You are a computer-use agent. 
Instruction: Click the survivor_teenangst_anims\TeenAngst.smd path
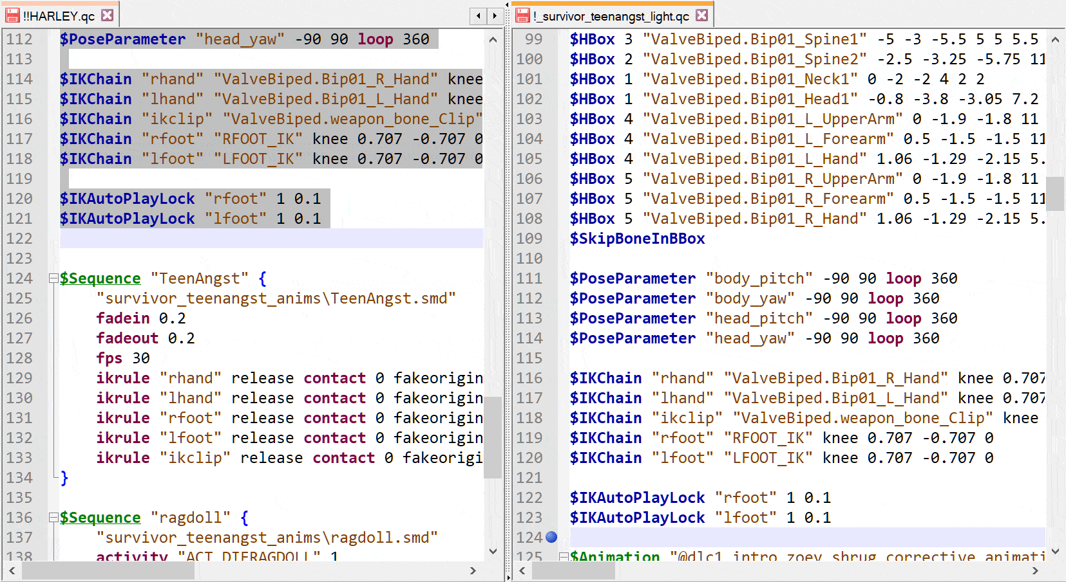pyautogui.click(x=276, y=298)
